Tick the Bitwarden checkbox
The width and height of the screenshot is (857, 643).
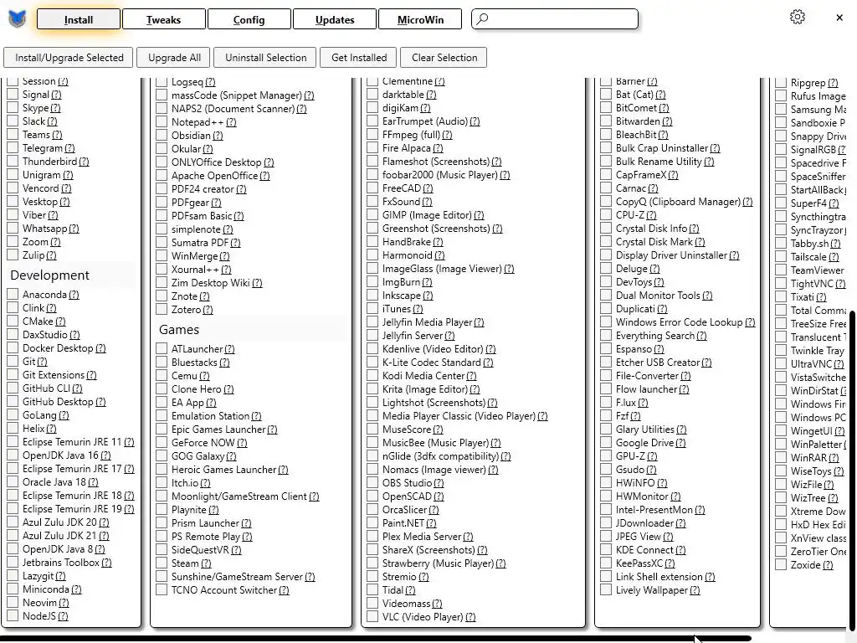pos(606,121)
